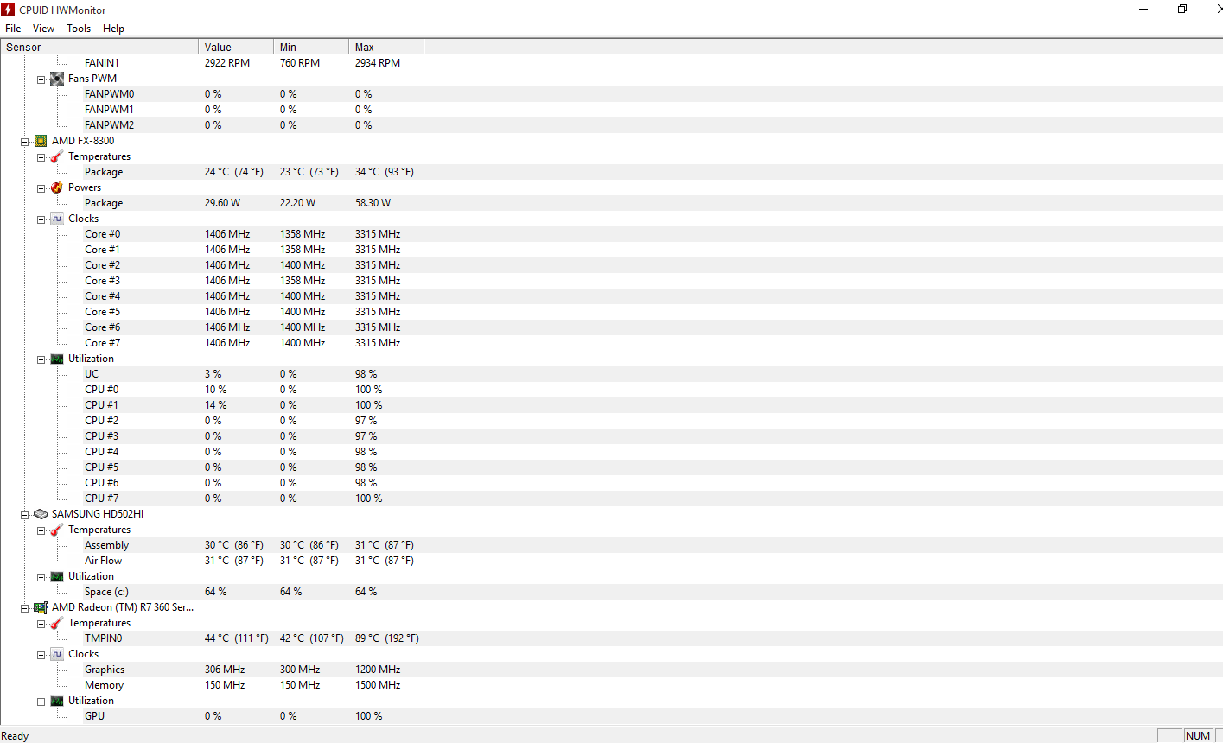Screen dimensions: 1223x743
Task: Collapse AMD FX-8300 Temperatures group
Action: 41,157
